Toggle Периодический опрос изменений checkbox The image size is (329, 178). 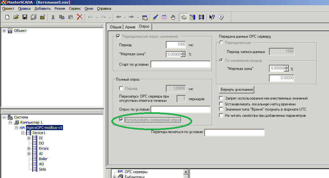[118, 36]
